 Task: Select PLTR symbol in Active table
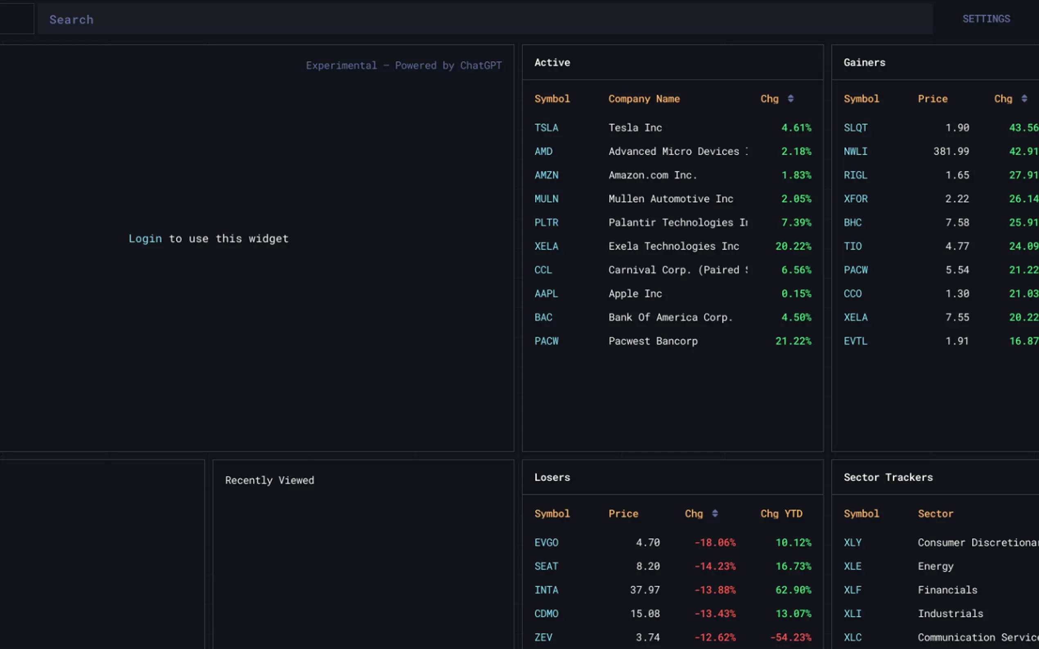546,223
